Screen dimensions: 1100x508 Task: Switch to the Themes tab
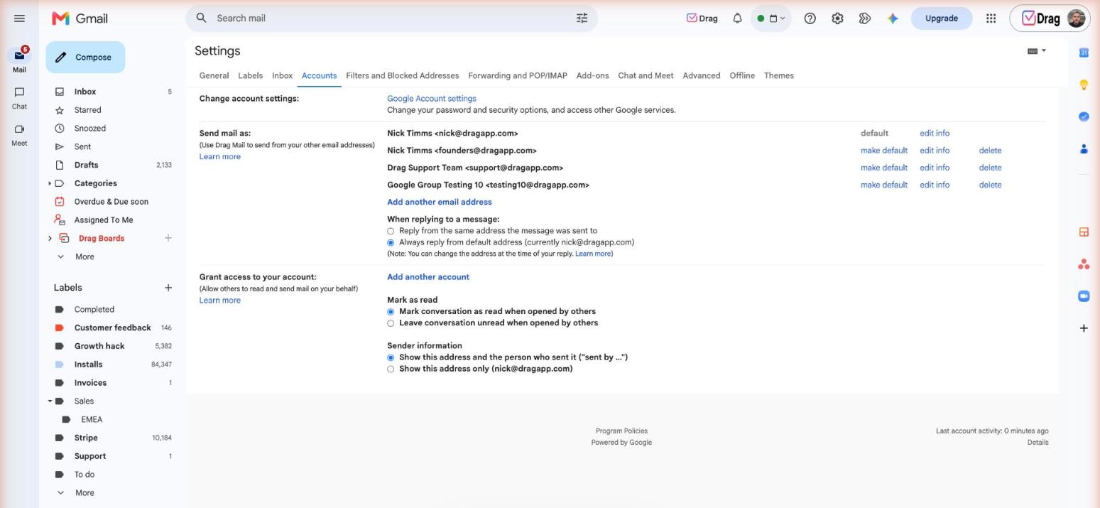coord(779,75)
